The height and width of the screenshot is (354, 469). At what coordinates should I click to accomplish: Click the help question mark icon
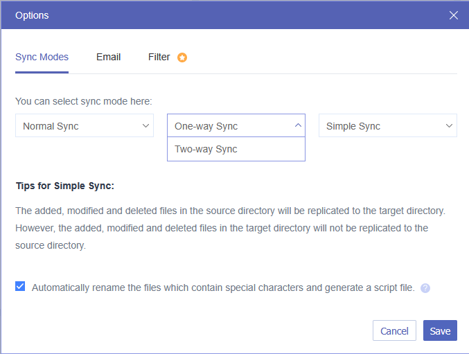pyautogui.click(x=425, y=287)
